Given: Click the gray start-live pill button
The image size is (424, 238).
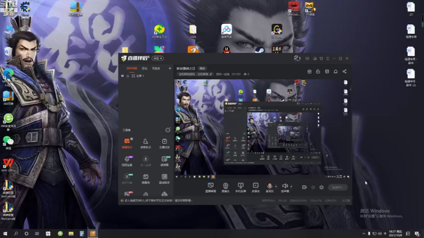Looking at the screenshot, I should [338, 187].
